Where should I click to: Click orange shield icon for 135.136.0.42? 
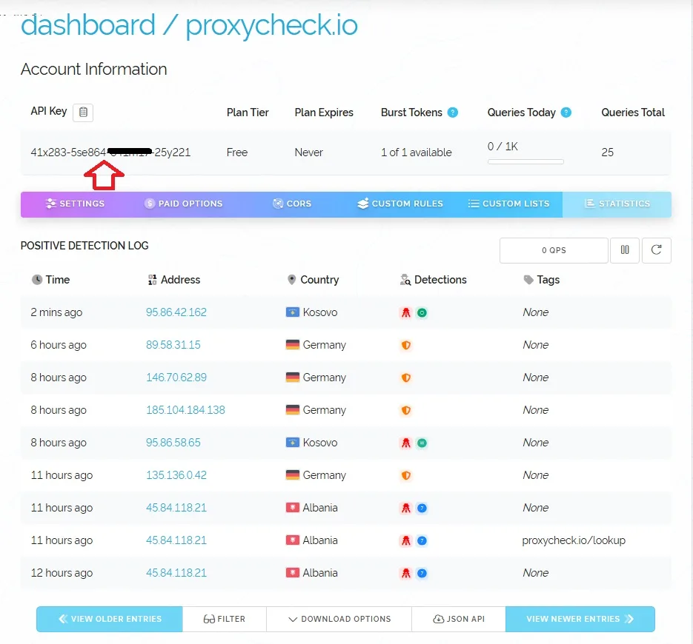tap(405, 475)
